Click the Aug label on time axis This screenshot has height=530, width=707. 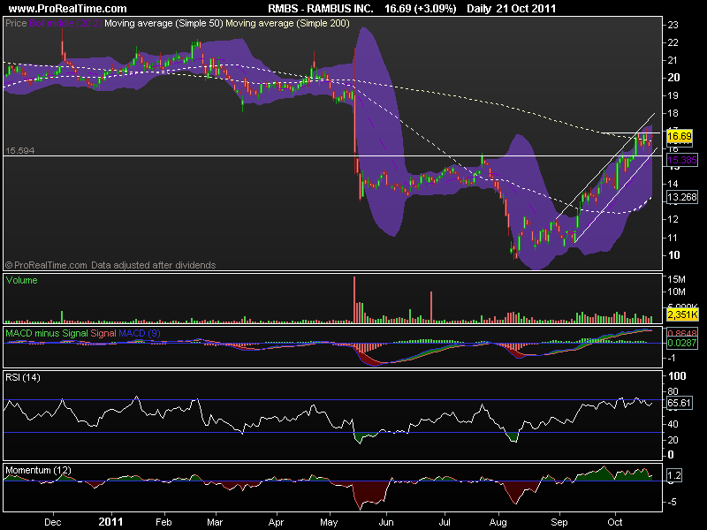pos(498,522)
